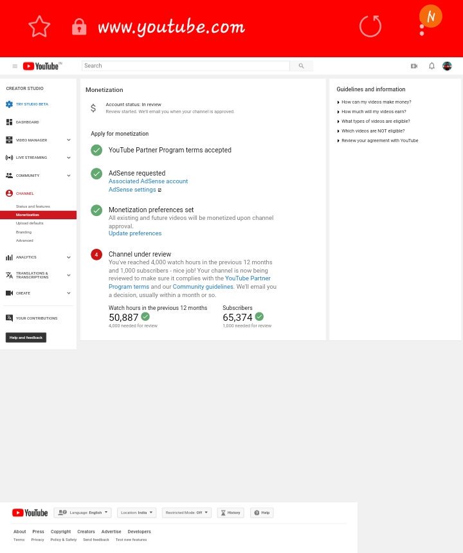Viewport: 463px width, 553px height.
Task: Click the search magnifier button
Action: tap(301, 66)
